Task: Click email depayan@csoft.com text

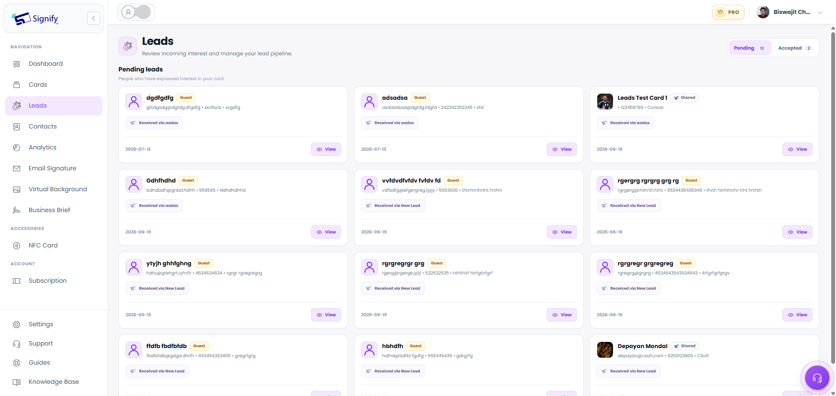Action: click(x=640, y=356)
